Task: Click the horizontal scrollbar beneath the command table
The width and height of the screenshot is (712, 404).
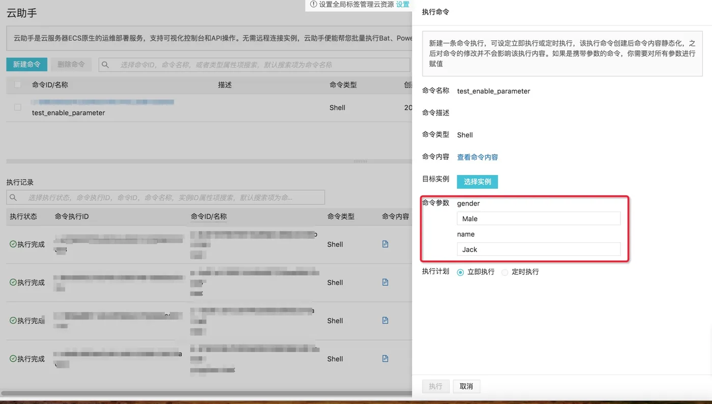Action: click(x=209, y=161)
